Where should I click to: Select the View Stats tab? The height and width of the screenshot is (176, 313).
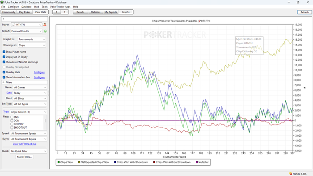40,12
